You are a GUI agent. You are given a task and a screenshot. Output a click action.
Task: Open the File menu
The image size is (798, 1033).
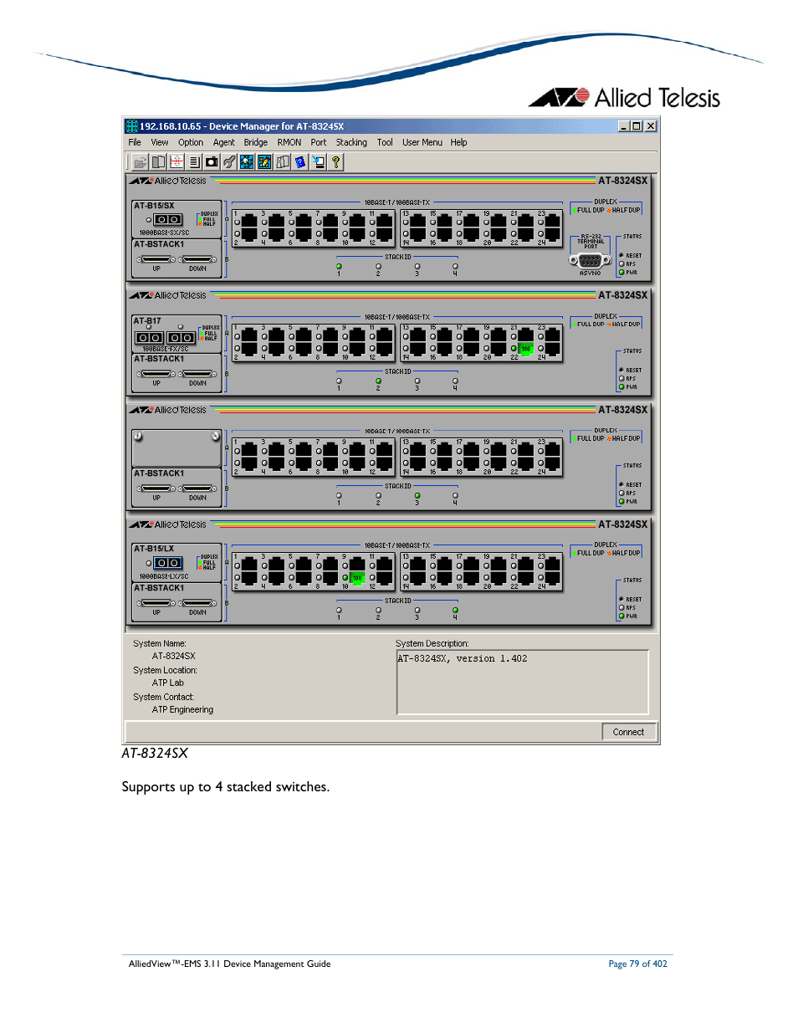[135, 142]
